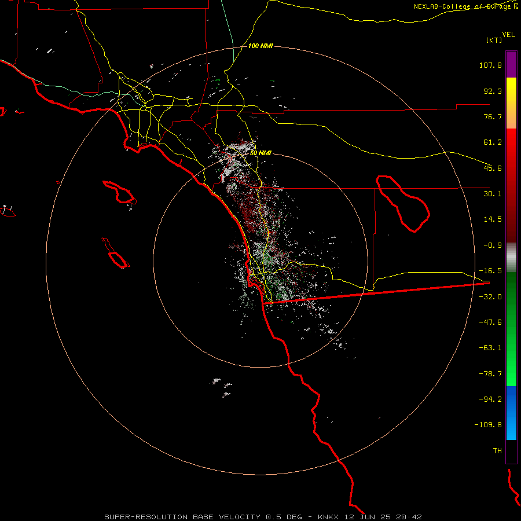Click the yellow-orange color bar segment
The width and height of the screenshot is (521, 521).
[x=511, y=103]
